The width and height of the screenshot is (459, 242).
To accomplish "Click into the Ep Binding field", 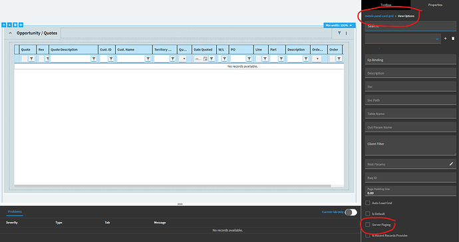I will [410, 60].
